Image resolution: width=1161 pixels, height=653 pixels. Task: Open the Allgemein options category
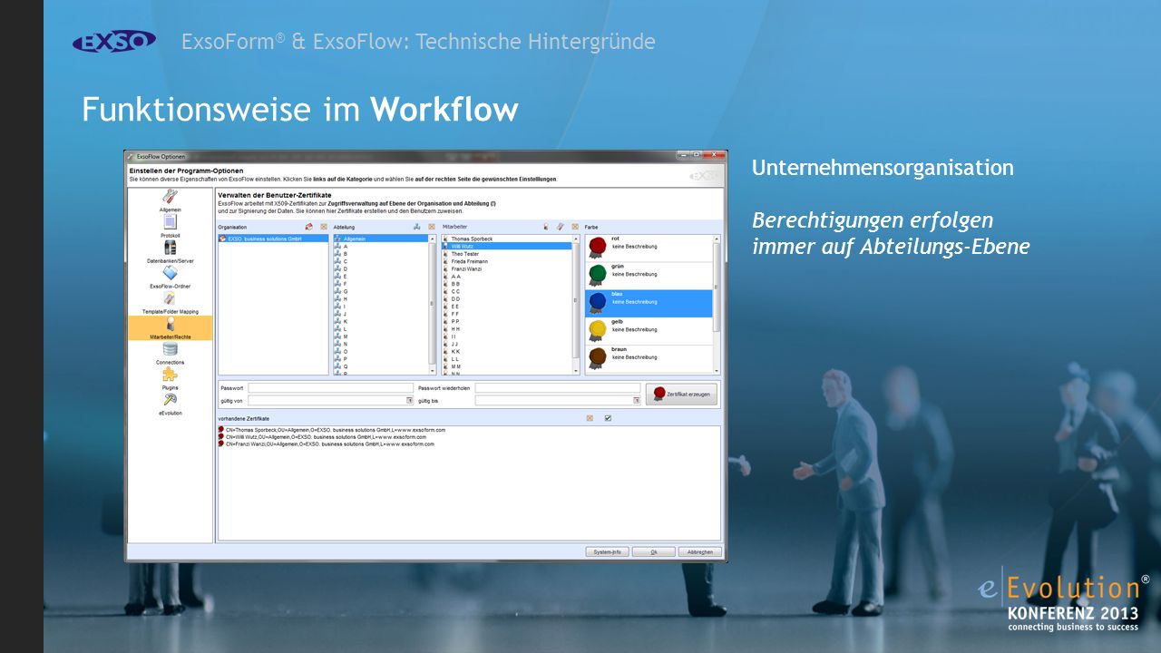170,200
